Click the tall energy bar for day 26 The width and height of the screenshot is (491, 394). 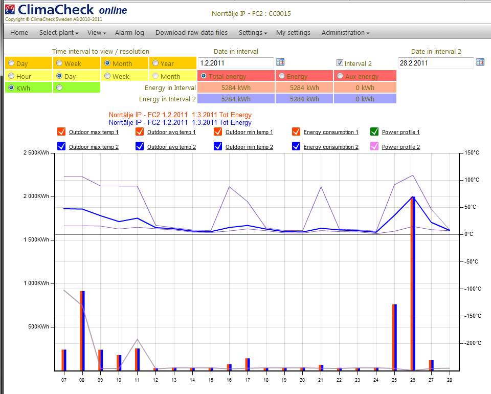[413, 283]
